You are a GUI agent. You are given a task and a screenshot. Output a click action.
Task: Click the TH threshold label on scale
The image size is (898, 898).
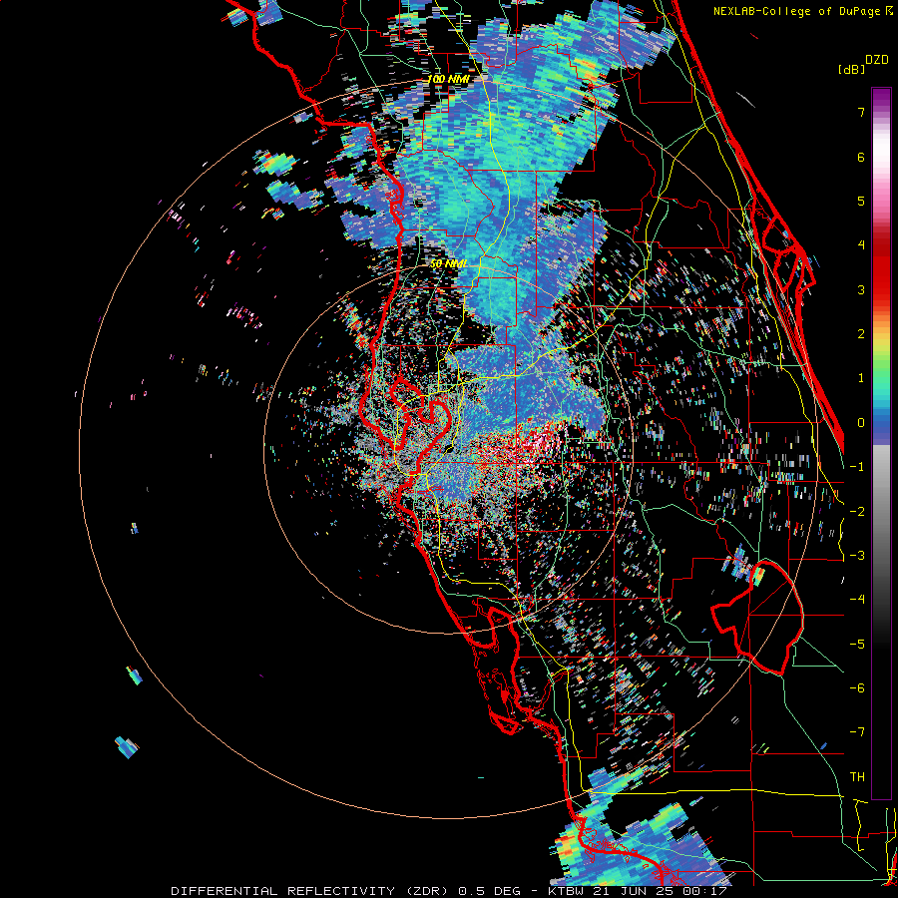tap(857, 777)
